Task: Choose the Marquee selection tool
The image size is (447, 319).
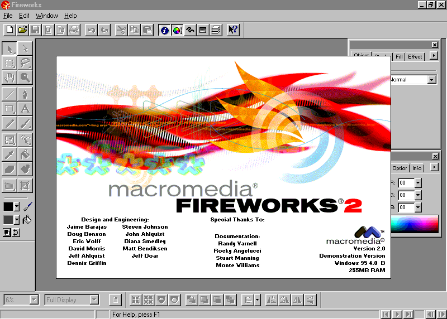Action: [x=9, y=63]
